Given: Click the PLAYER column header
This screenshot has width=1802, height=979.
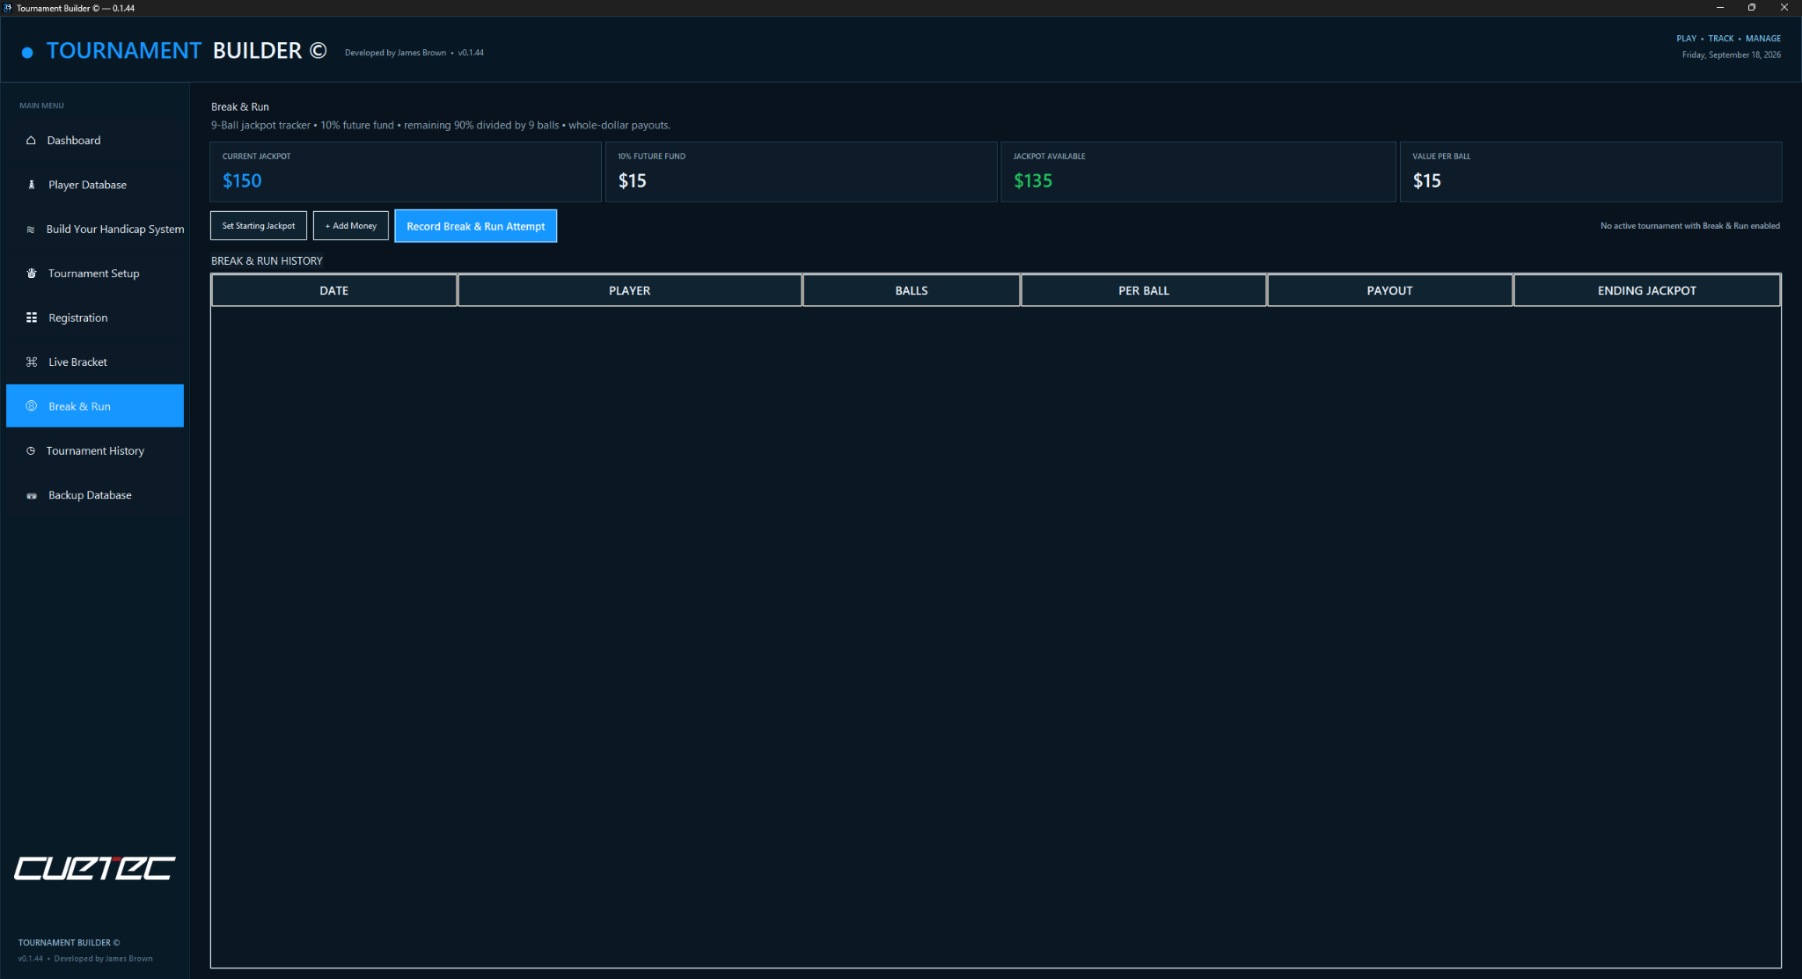Looking at the screenshot, I should (630, 290).
